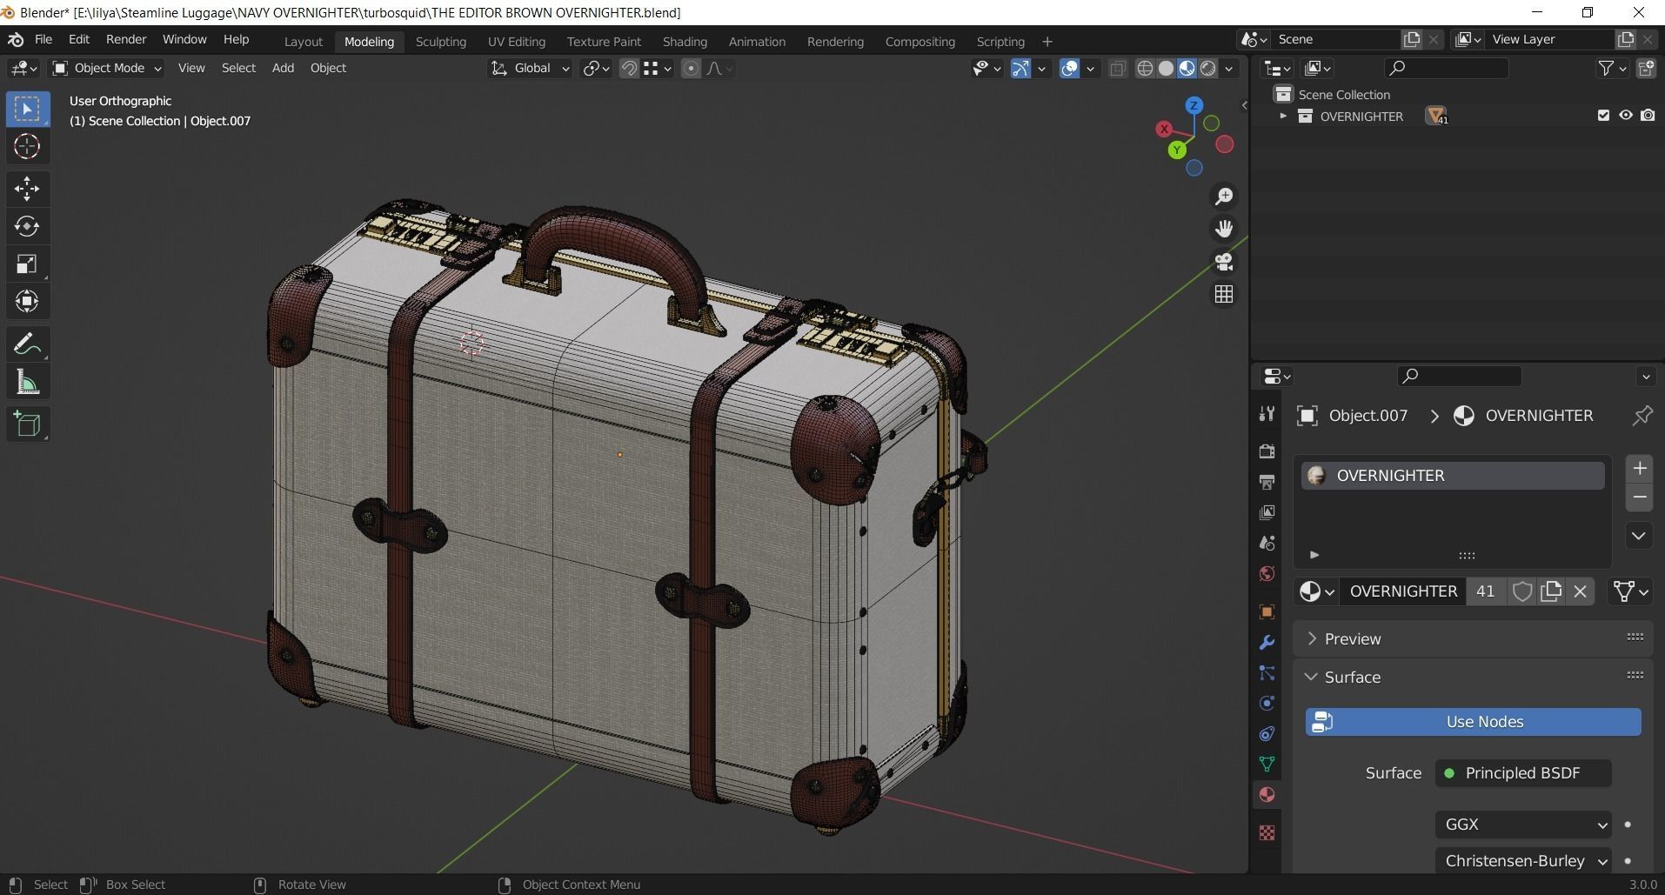Pick the Scale tool
The height and width of the screenshot is (895, 1665).
click(x=27, y=264)
